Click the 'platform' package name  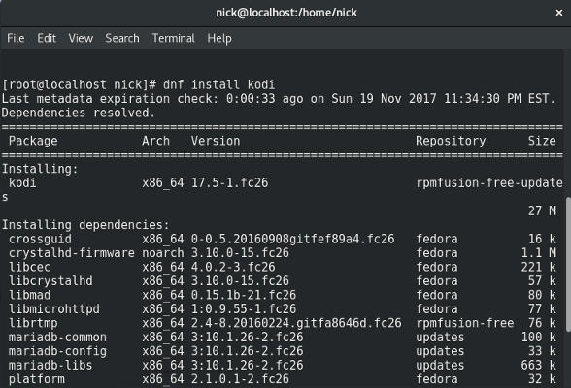click(x=37, y=379)
